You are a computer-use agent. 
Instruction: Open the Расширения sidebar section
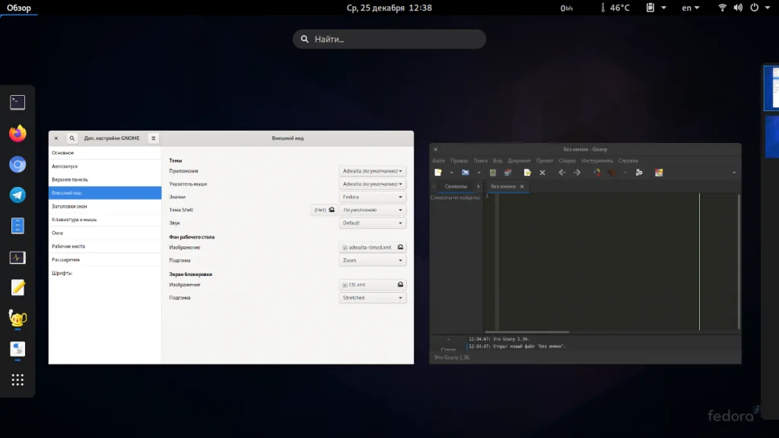[x=66, y=259]
